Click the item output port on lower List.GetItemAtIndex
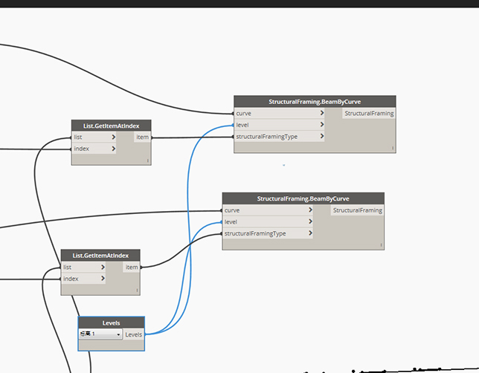 click(x=131, y=267)
